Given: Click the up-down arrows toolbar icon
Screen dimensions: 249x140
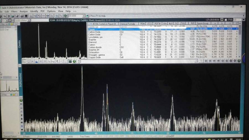Looking at the screenshot, I should click(x=9, y=16).
